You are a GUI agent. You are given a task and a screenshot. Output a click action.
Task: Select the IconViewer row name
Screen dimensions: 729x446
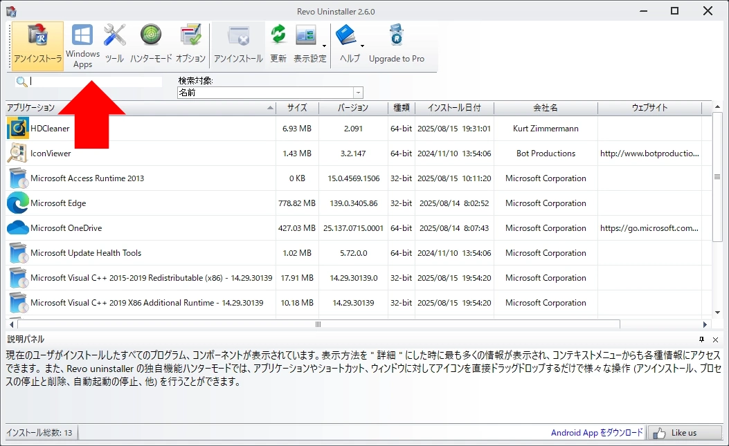pyautogui.click(x=51, y=154)
